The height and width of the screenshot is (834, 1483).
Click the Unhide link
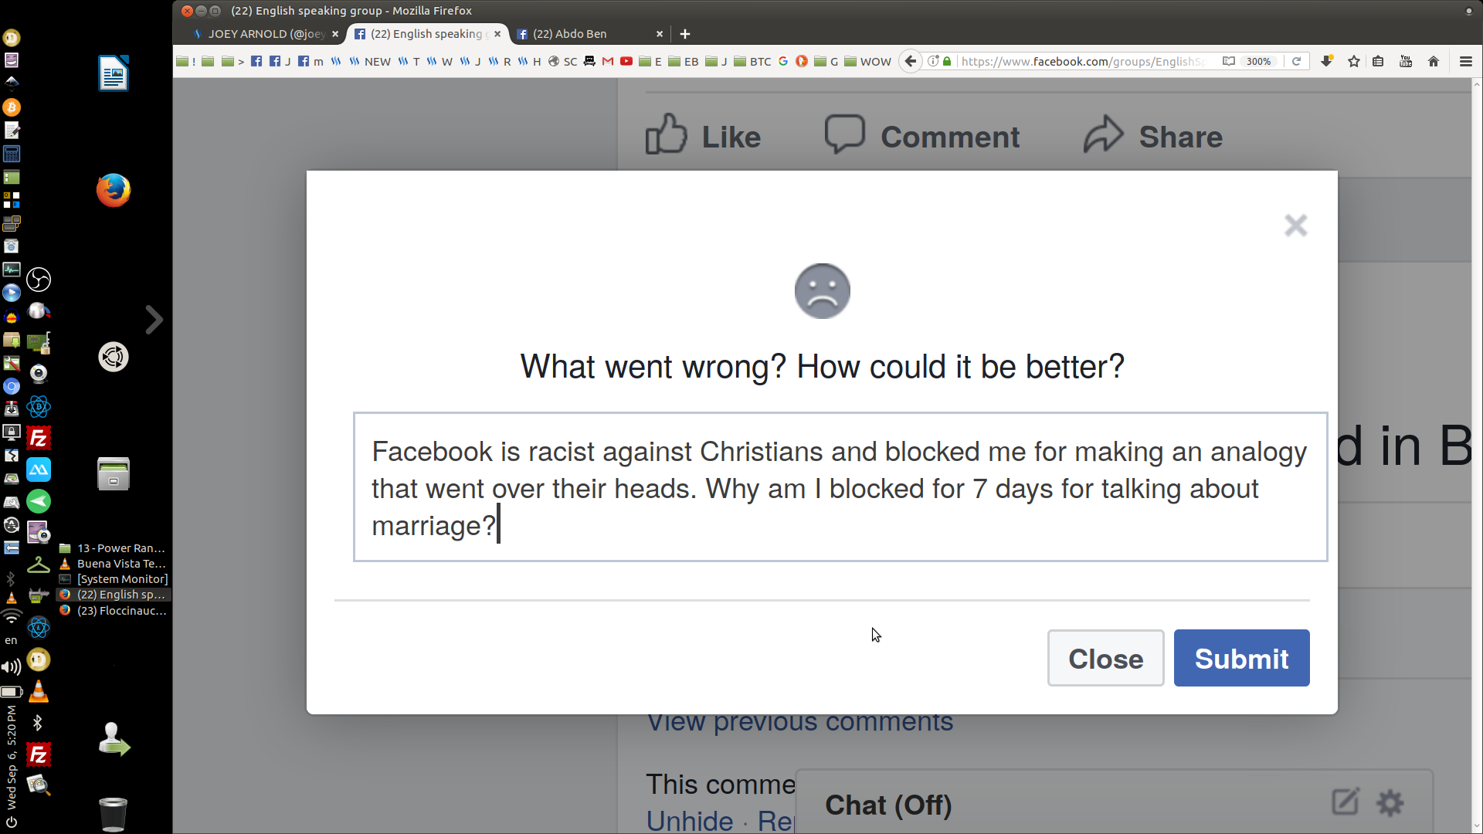tap(690, 820)
